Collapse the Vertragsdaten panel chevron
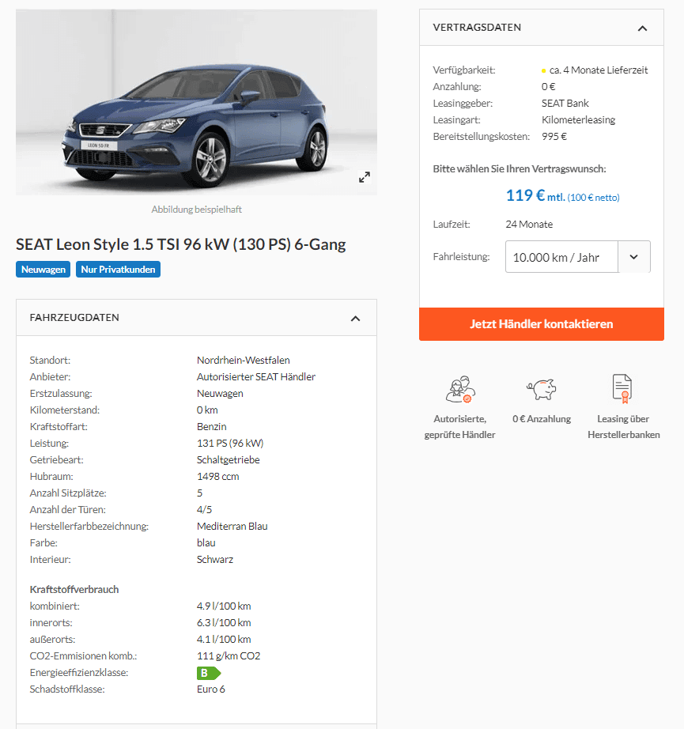This screenshot has width=684, height=729. 642,28
